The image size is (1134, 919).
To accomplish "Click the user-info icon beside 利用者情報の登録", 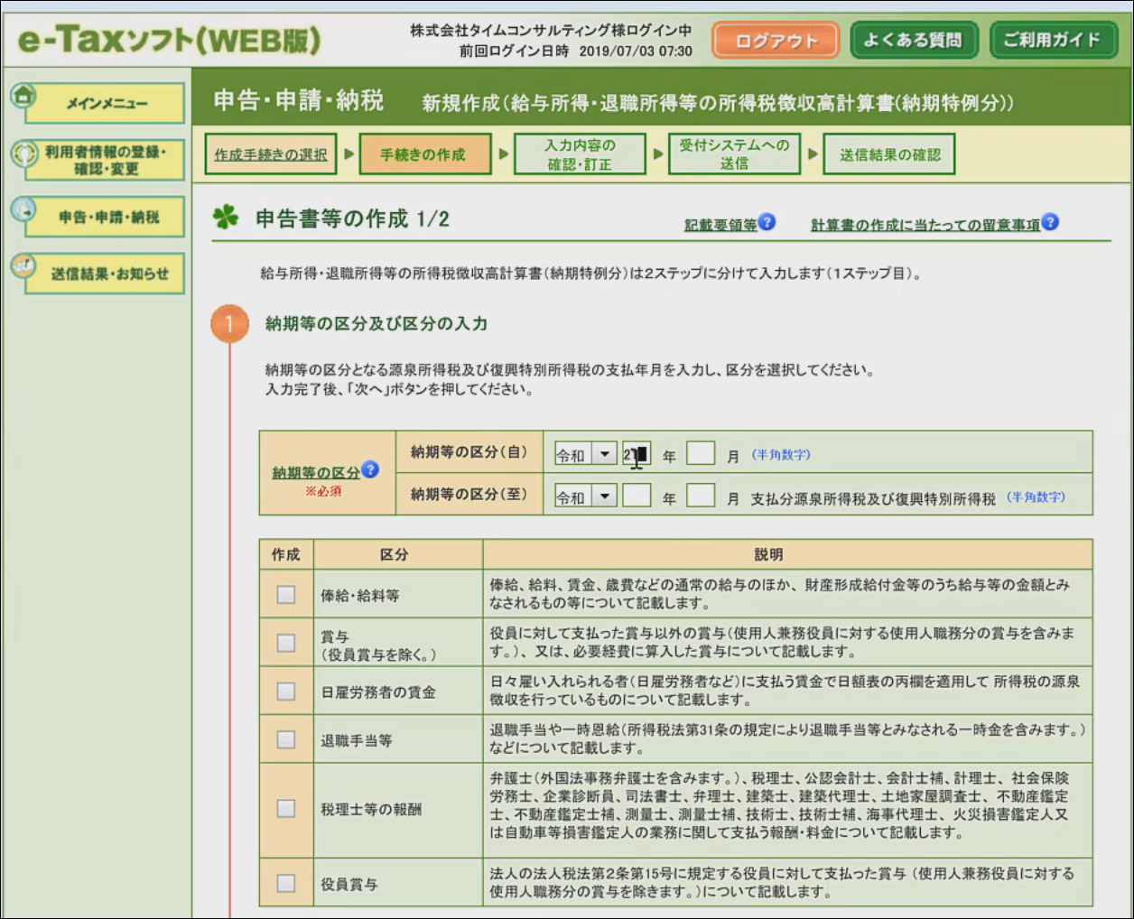I will coord(23,153).
